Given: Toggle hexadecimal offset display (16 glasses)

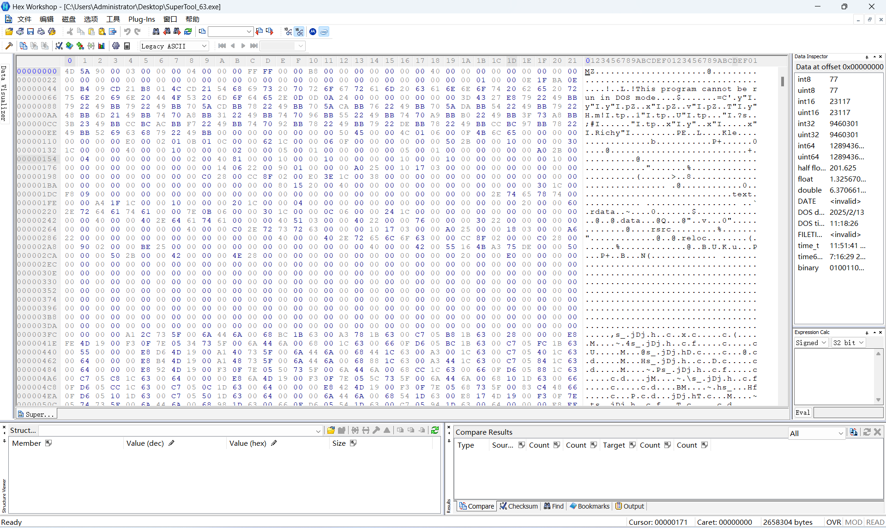Looking at the screenshot, I should pos(300,31).
